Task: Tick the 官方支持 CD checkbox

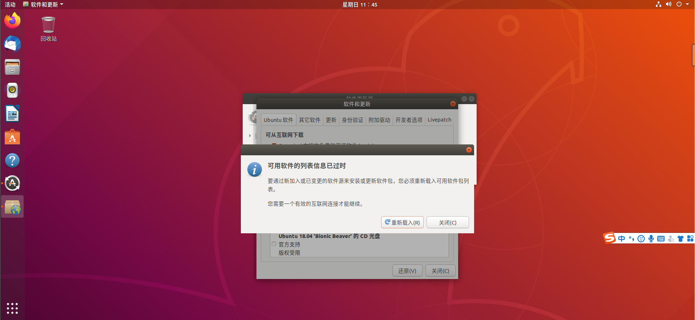Action: tap(274, 244)
